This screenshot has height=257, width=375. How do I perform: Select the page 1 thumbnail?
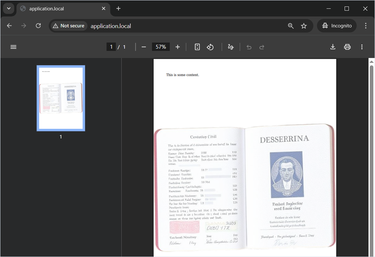point(61,98)
